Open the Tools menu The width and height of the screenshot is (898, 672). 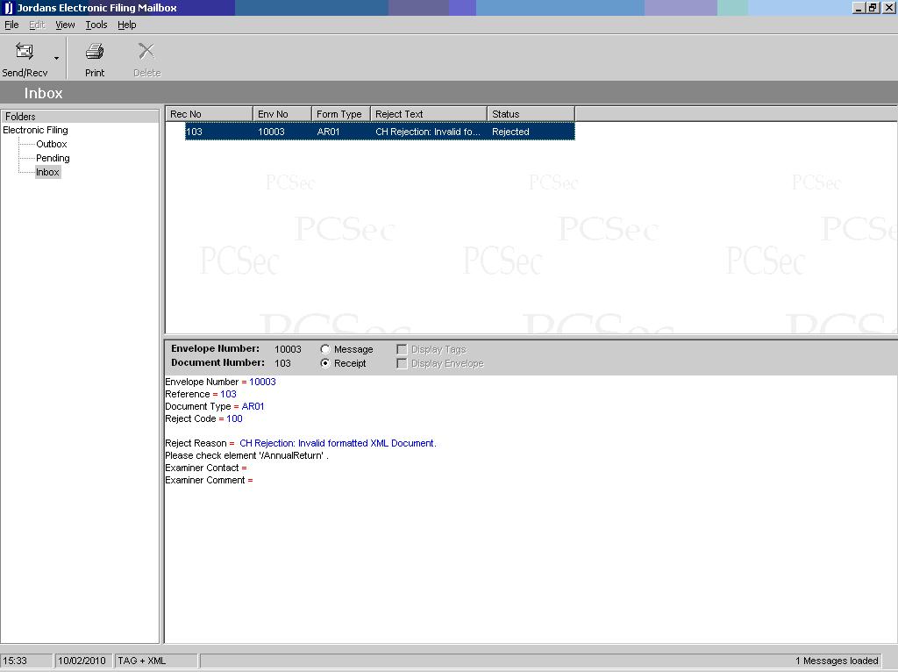tap(96, 25)
